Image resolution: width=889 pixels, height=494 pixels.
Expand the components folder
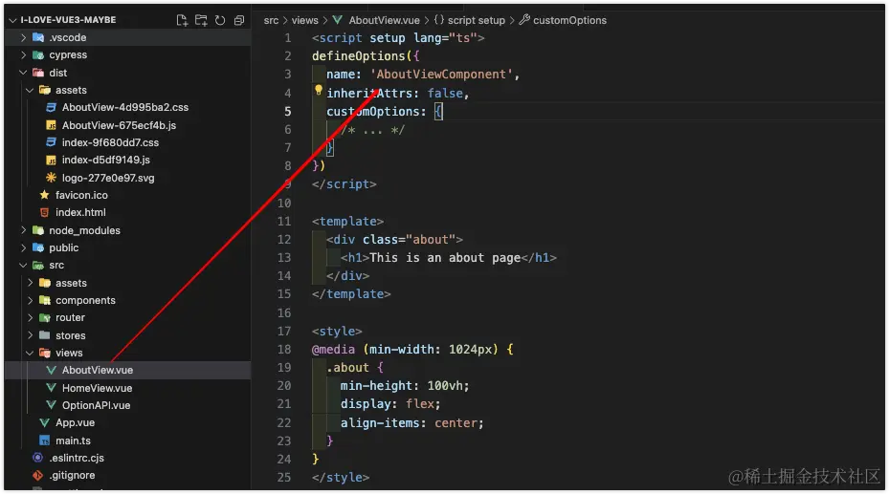pos(30,300)
